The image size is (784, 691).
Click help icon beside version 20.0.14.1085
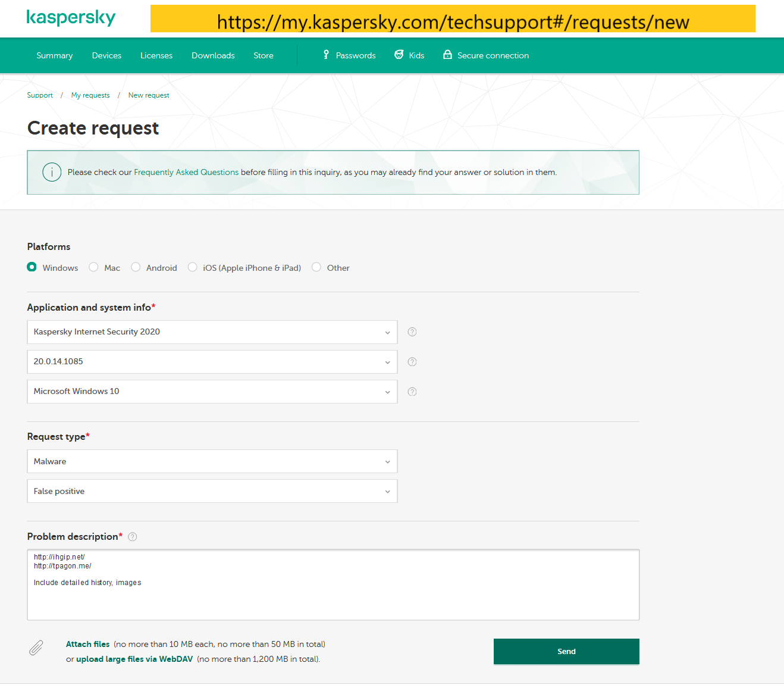412,362
